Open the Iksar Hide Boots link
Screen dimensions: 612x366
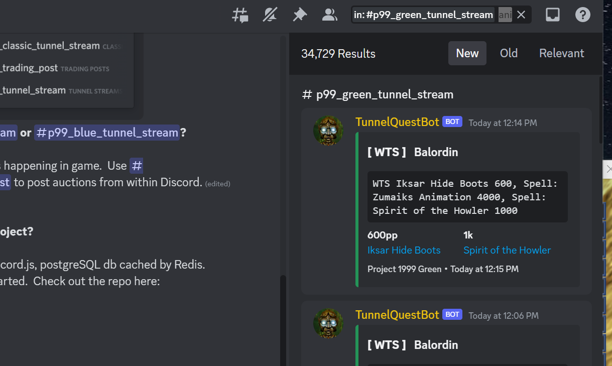point(404,250)
